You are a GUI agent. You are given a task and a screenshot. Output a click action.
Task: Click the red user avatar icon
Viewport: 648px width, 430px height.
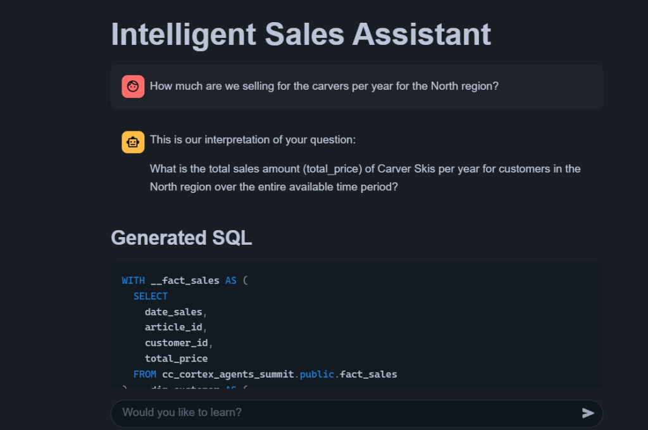click(x=133, y=87)
